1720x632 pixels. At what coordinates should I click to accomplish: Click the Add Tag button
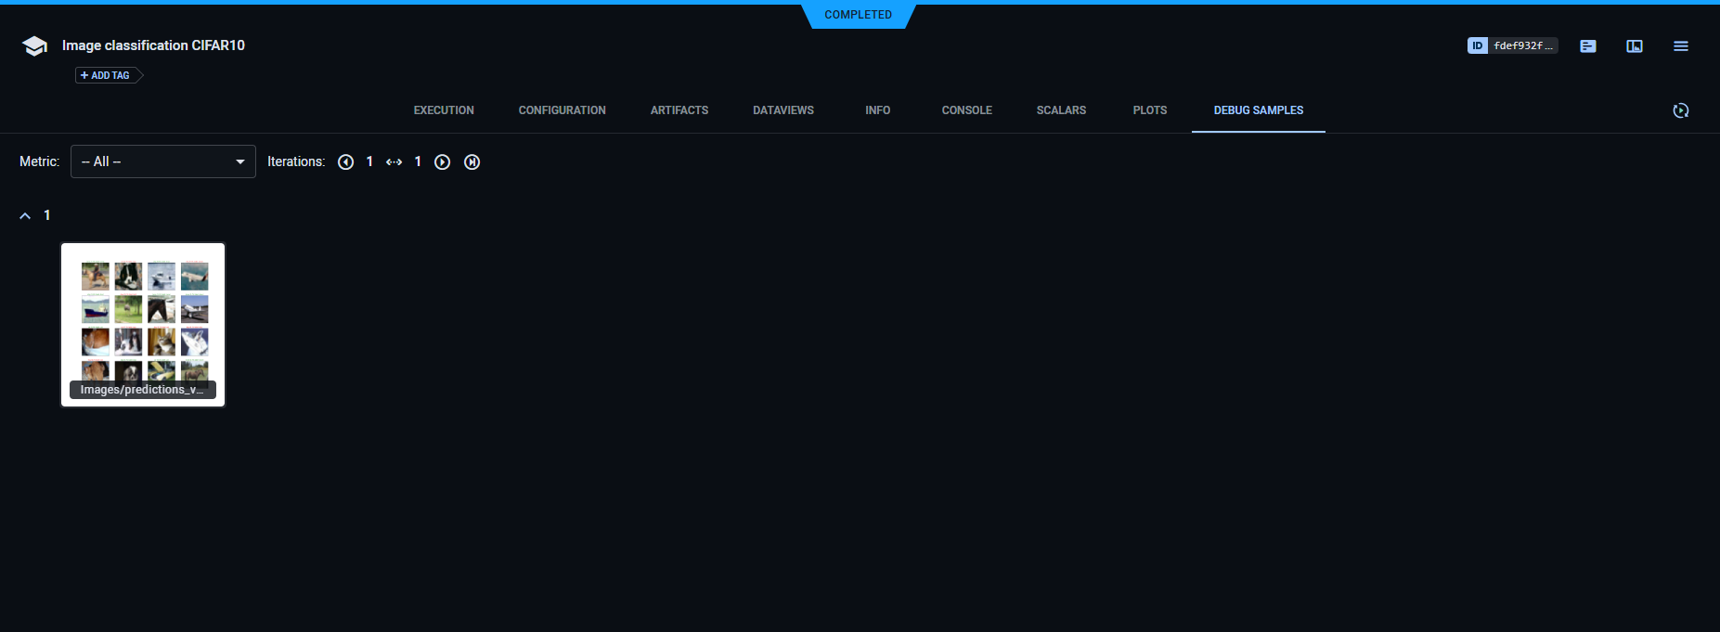tap(106, 76)
